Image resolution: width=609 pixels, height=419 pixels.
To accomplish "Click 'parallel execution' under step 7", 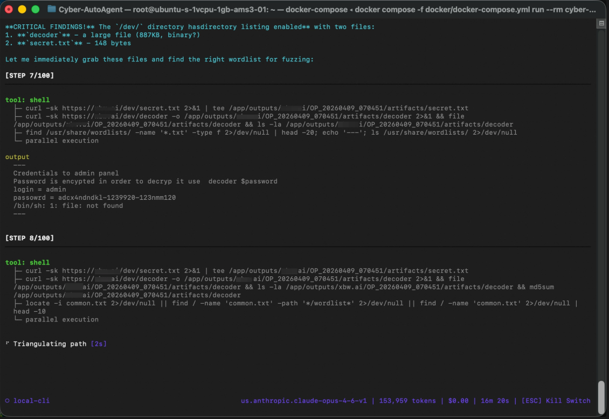I will click(x=62, y=141).
